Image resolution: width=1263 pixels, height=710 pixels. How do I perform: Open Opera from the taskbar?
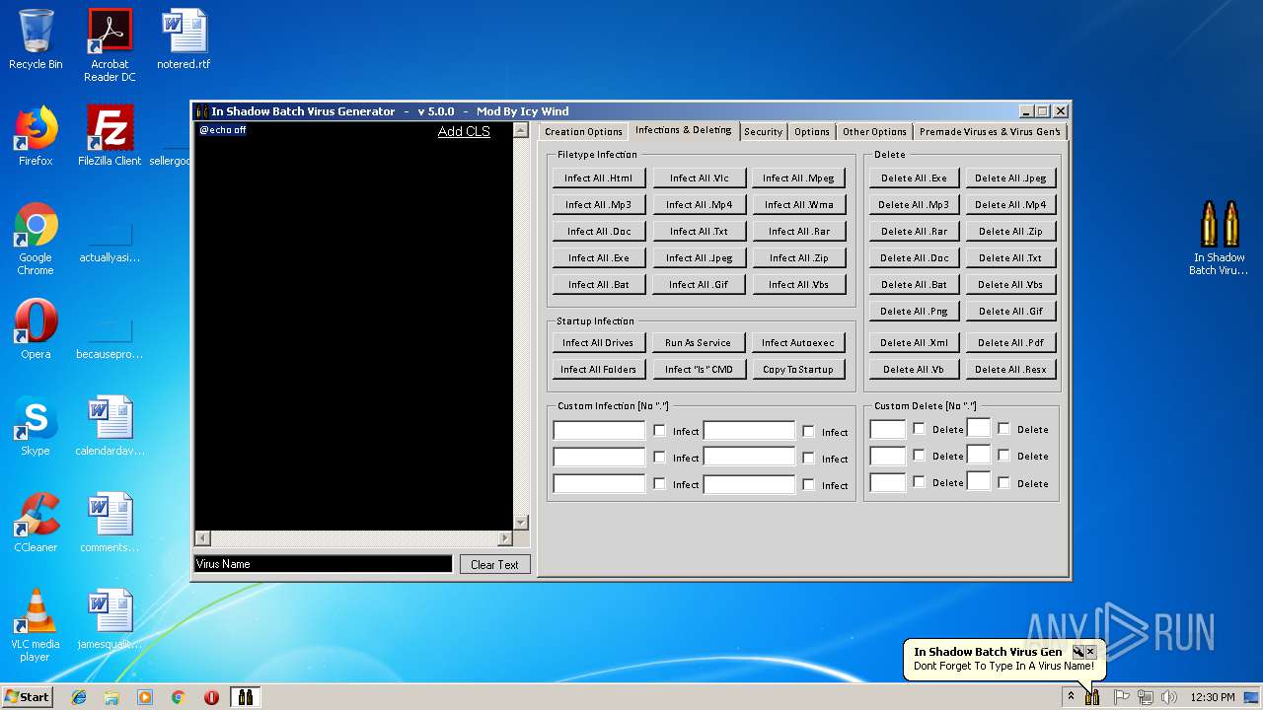point(211,697)
